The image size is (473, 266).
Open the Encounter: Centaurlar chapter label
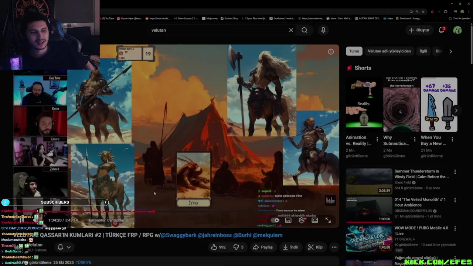[x=108, y=220]
